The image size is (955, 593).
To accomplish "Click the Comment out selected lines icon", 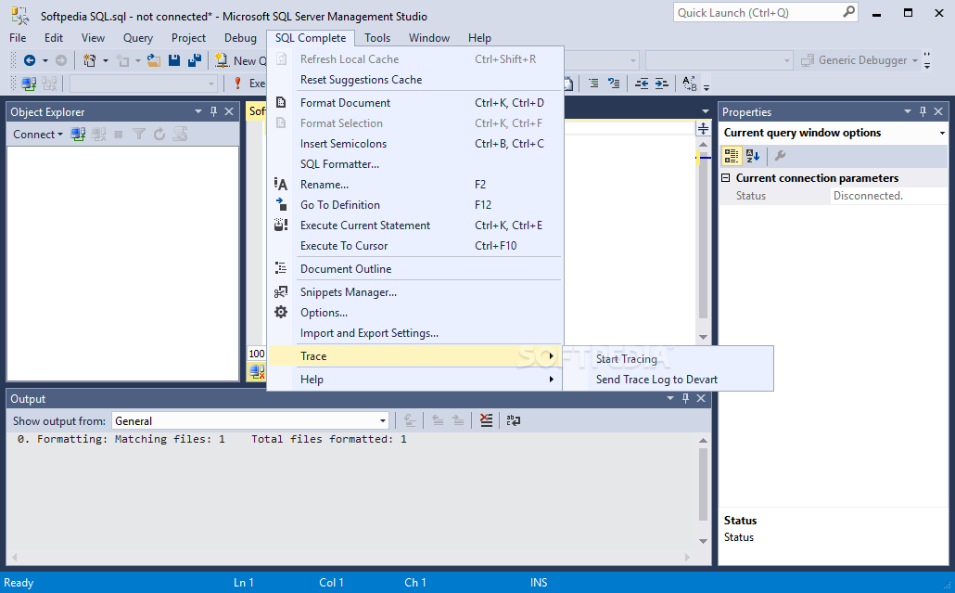I will pyautogui.click(x=593, y=84).
